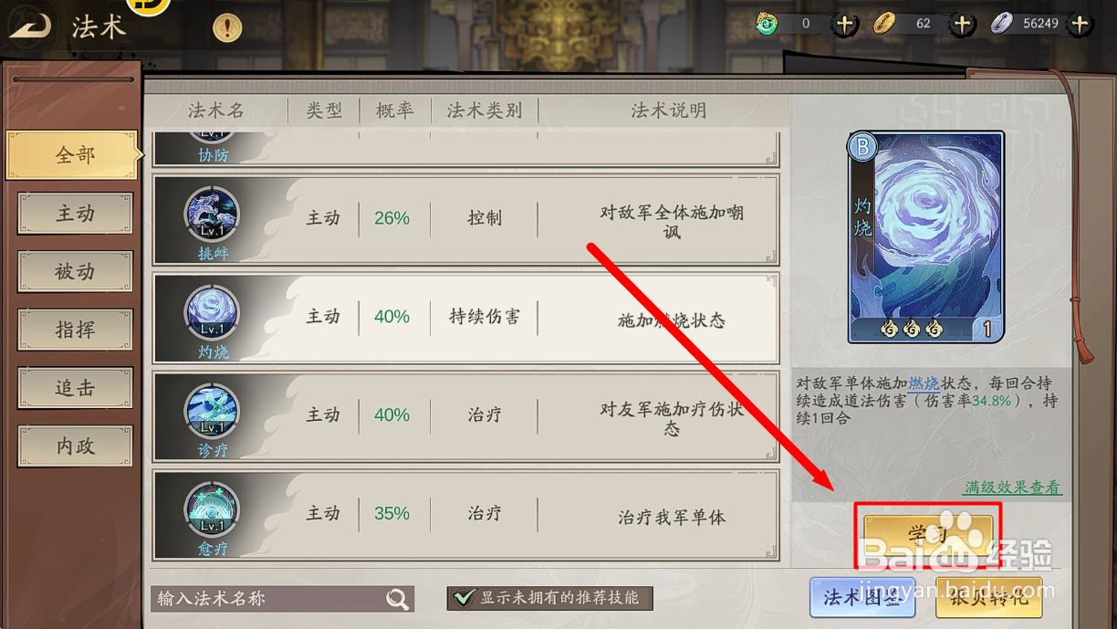
Task: Tap the back arrow beside 法术
Action: [30, 26]
